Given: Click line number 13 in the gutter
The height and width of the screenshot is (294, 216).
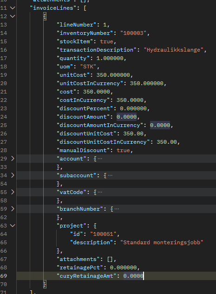Looking at the screenshot, I should pos(4,25).
